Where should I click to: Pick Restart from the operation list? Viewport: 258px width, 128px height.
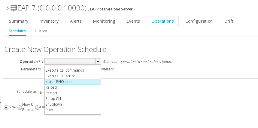click(x=51, y=93)
